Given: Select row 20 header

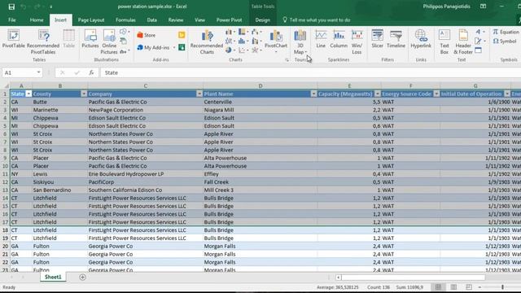Looking at the screenshot, I should (x=5, y=246).
